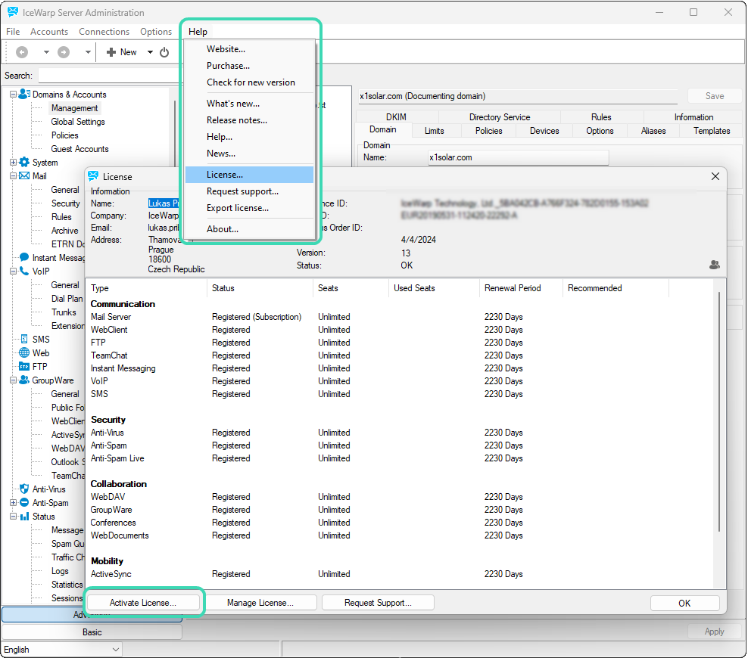Click the Mail envelope icon in the tree
Screen dimensions: 748x658
pyautogui.click(x=24, y=175)
